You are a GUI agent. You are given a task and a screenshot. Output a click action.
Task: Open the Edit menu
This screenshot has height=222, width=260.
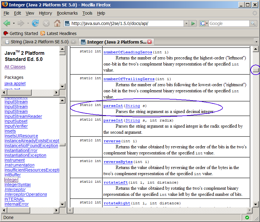[17, 13]
